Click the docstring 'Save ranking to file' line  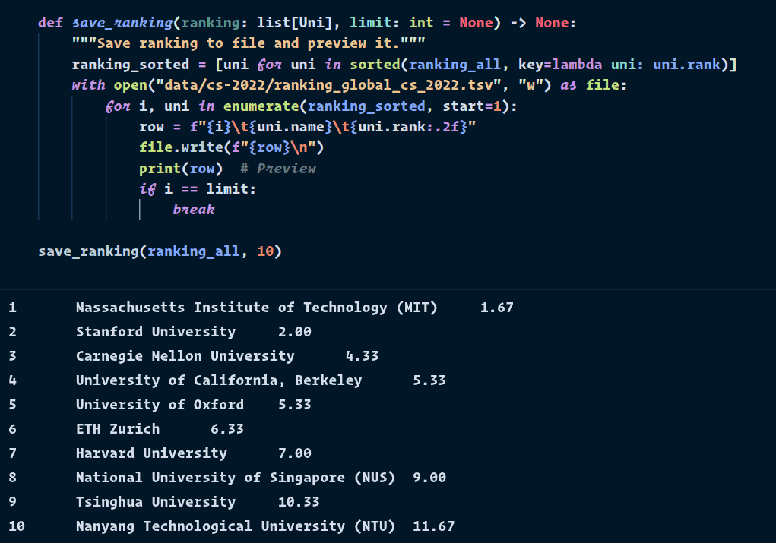click(x=248, y=43)
